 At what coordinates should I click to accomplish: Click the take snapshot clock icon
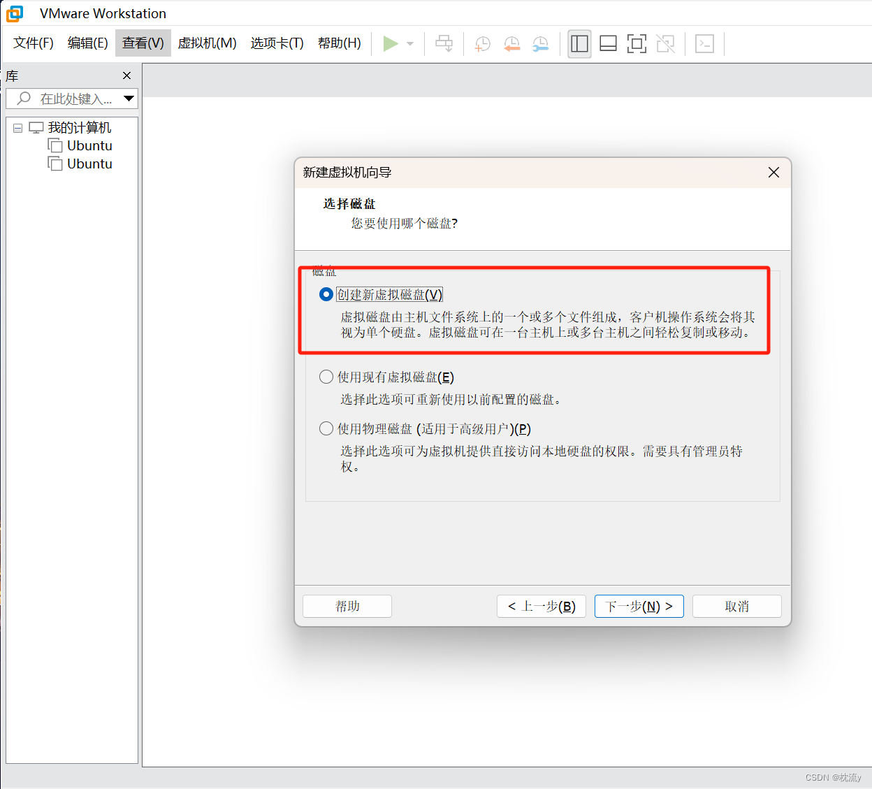point(482,44)
